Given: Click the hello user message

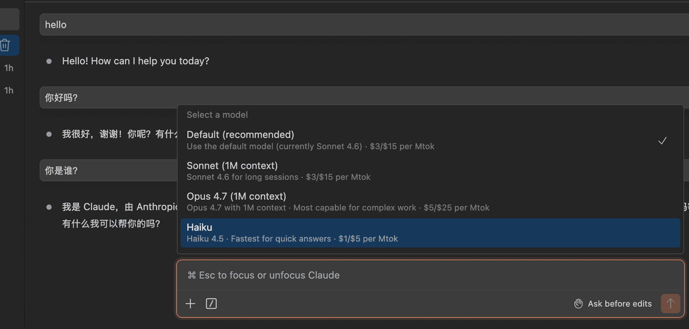Looking at the screenshot, I should [56, 25].
